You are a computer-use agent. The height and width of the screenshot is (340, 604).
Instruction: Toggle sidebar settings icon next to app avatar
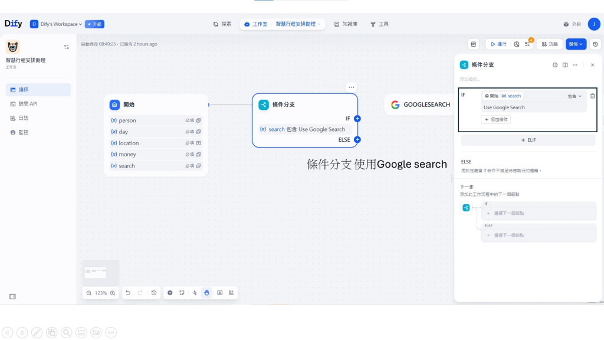pos(66,47)
